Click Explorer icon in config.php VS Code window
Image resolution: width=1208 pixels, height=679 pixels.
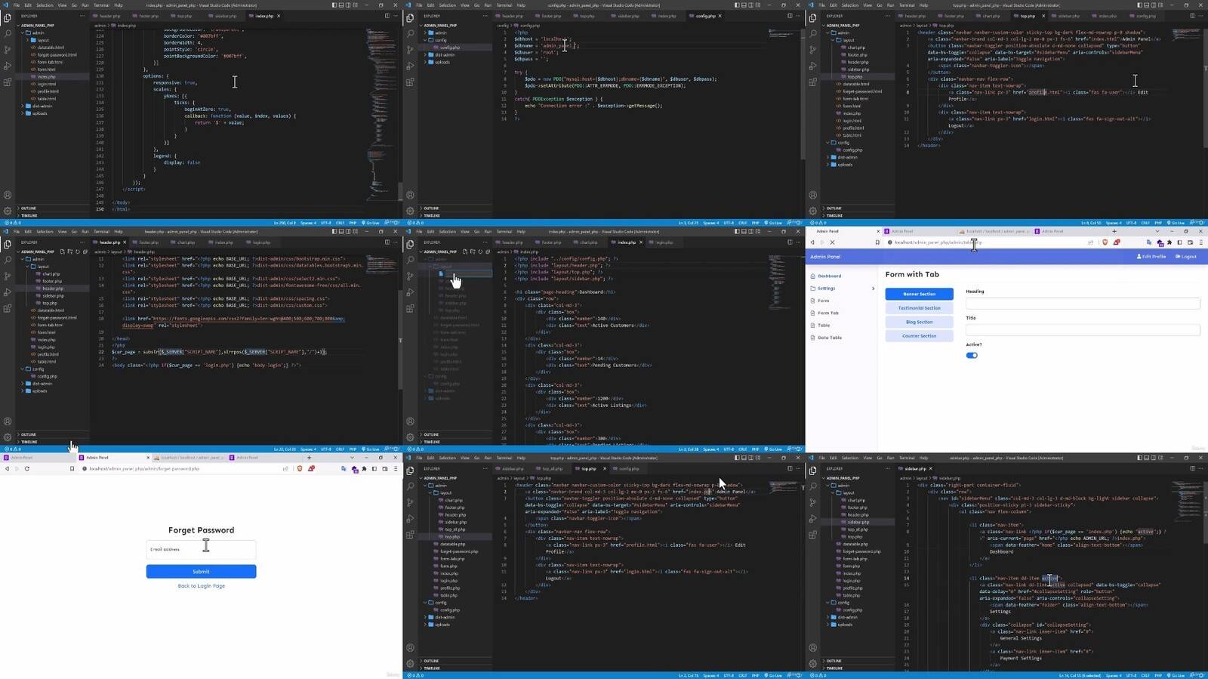pyautogui.click(x=410, y=17)
